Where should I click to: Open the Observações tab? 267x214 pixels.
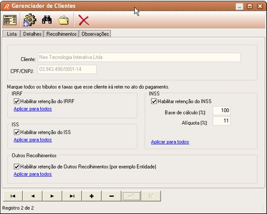(x=95, y=34)
